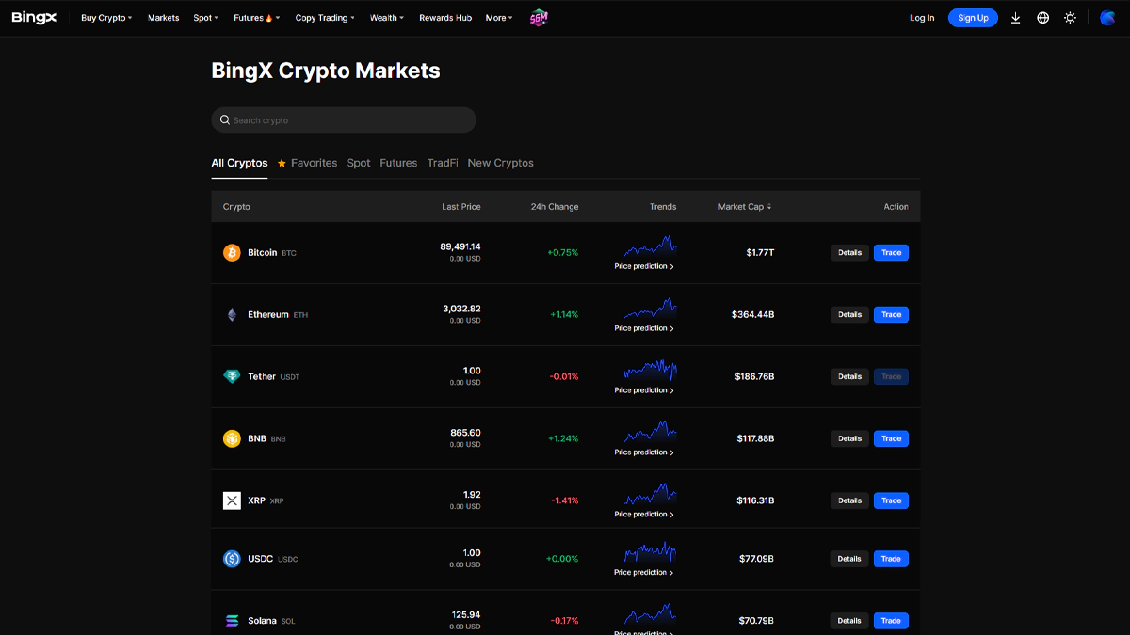Switch to the Favorites tab
Image resolution: width=1130 pixels, height=635 pixels.
(x=307, y=163)
